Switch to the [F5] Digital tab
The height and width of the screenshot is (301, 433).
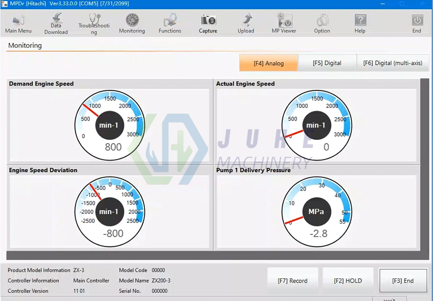click(x=327, y=63)
